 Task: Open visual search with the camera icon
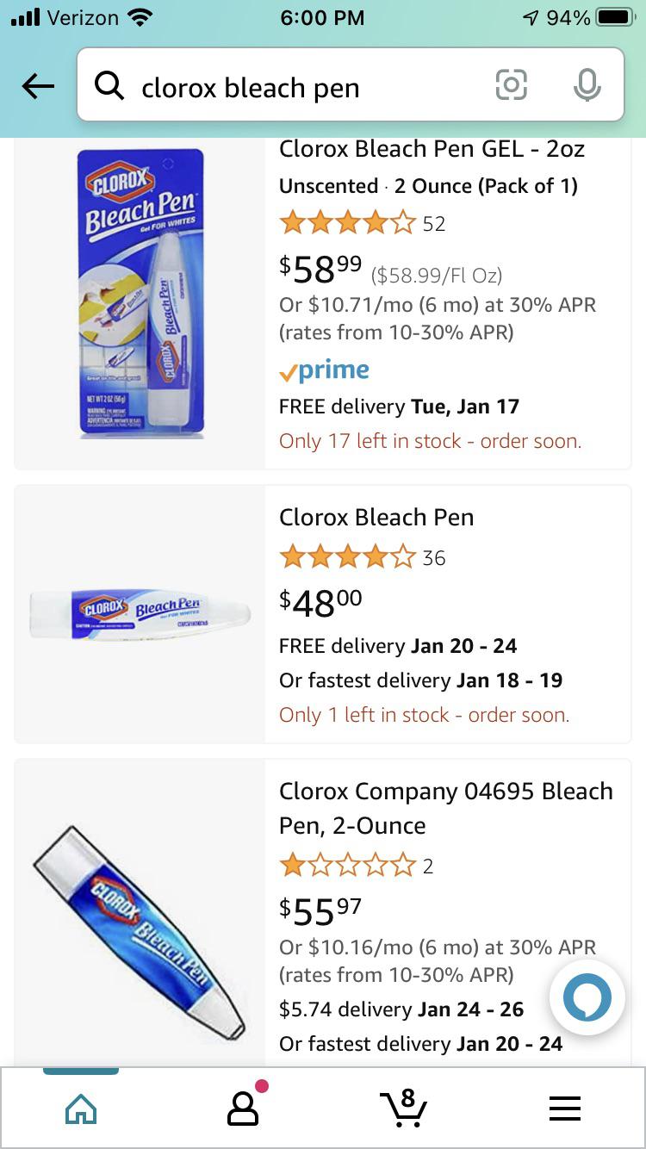point(511,86)
